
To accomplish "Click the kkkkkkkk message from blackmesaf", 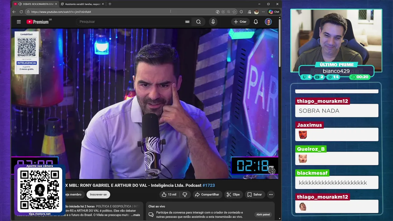I will coord(337,183).
